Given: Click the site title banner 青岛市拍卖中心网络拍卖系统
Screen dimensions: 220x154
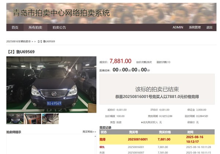Looking at the screenshot, I should pos(61,13).
